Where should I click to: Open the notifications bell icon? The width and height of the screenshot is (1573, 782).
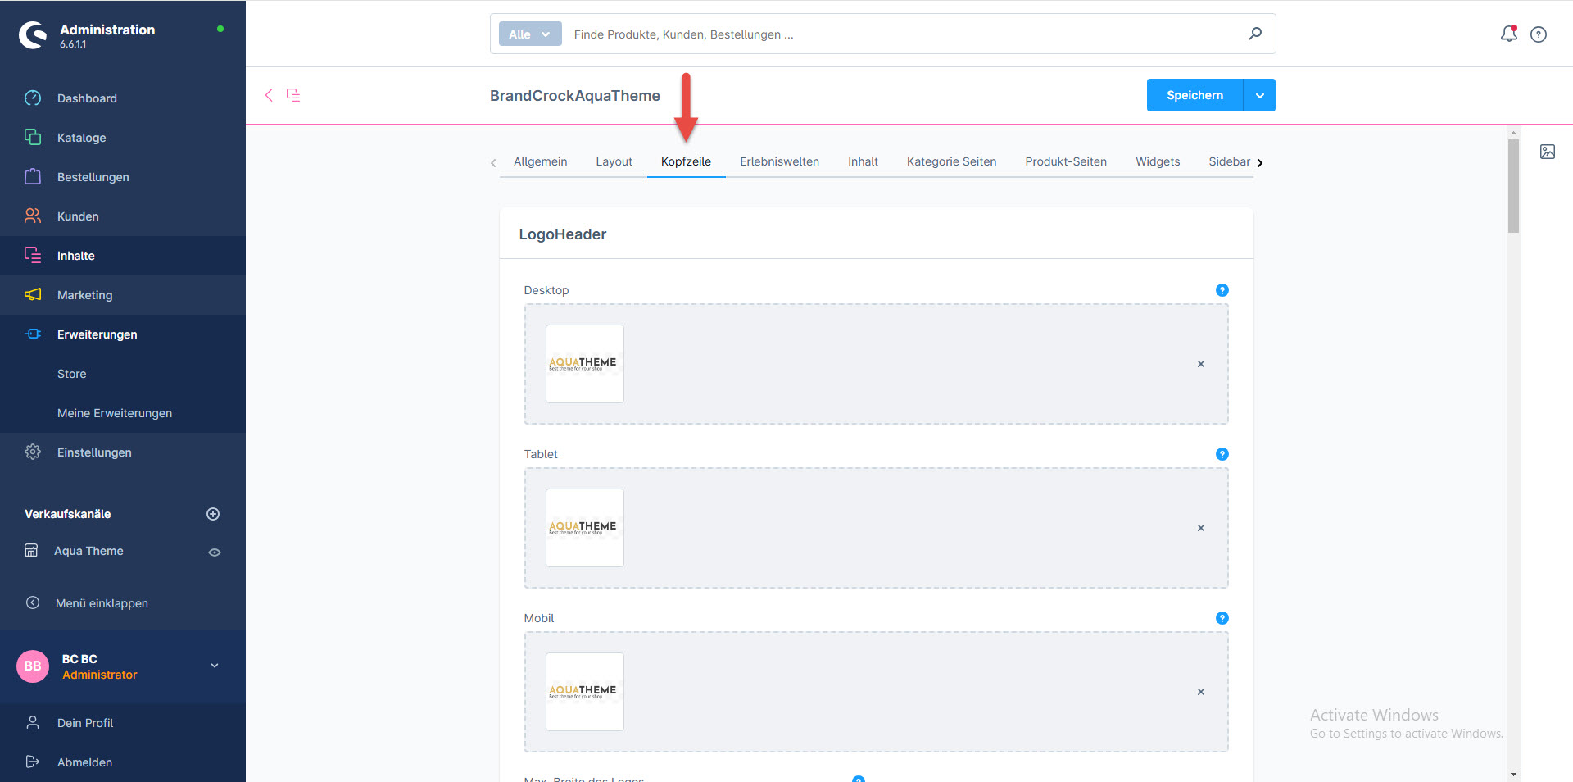coord(1508,34)
